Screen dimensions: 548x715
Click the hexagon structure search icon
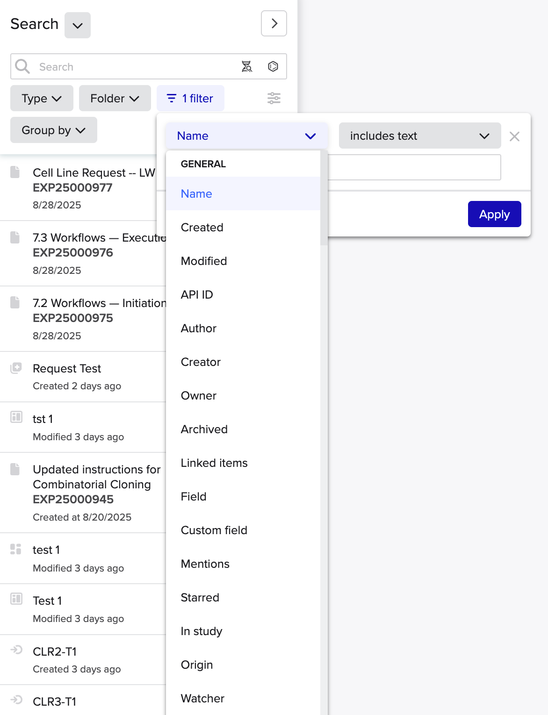coord(273,66)
